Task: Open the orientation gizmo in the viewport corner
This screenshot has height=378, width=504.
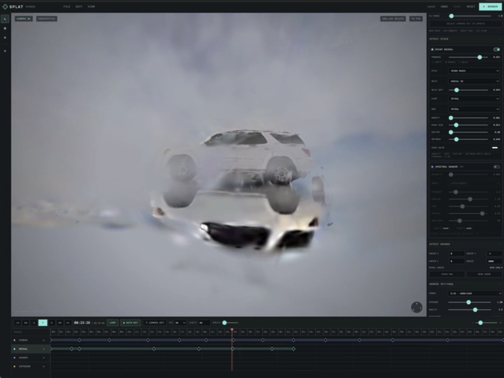Action: pyautogui.click(x=416, y=307)
